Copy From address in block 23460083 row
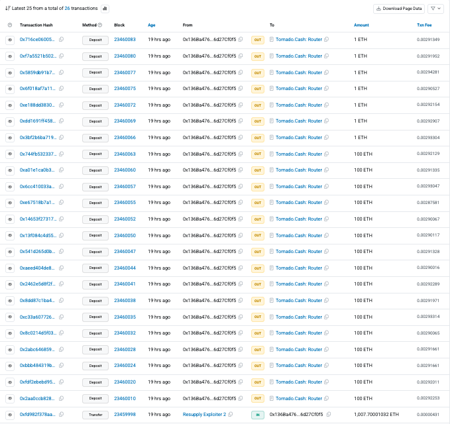The image size is (450, 424). tap(241, 39)
